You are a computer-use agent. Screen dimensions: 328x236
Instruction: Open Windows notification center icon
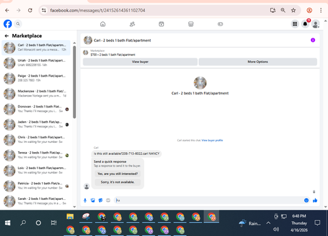coord(318,223)
